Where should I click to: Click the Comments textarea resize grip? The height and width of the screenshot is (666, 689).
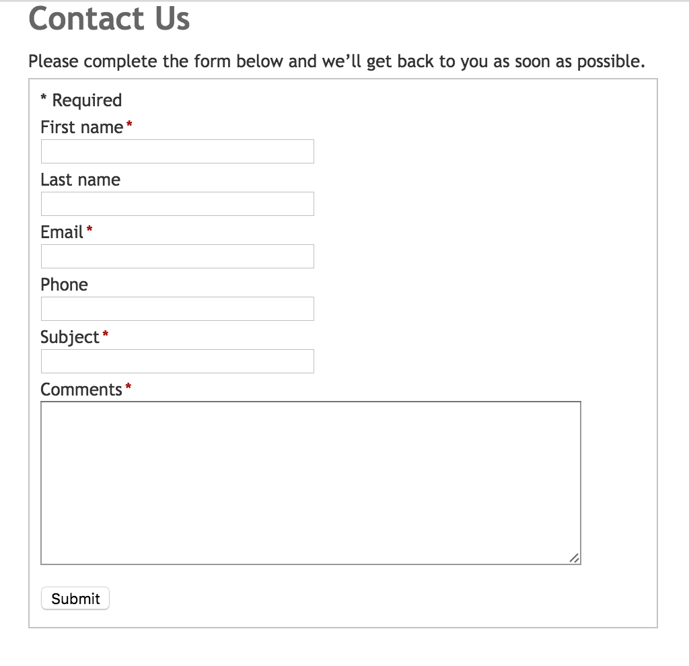tap(575, 558)
